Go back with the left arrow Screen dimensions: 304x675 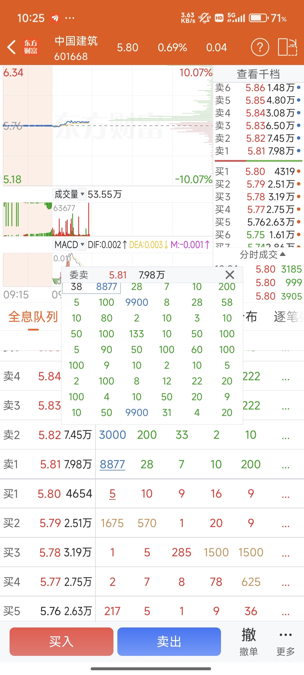tap(12, 47)
